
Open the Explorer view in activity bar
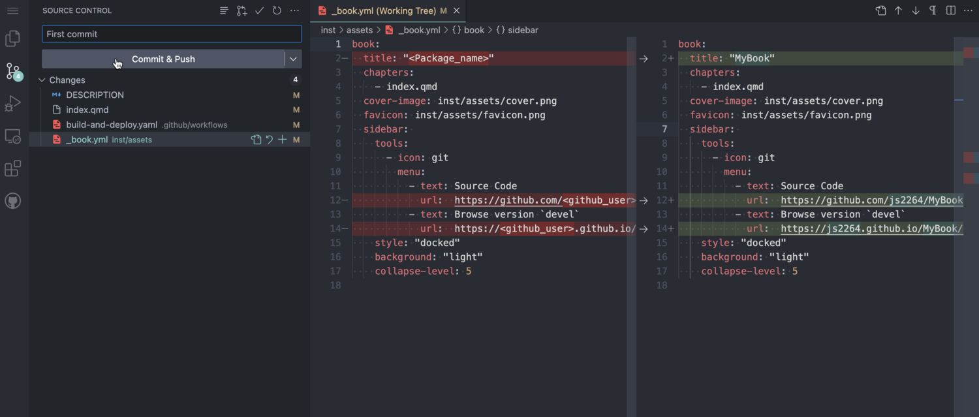click(12, 39)
